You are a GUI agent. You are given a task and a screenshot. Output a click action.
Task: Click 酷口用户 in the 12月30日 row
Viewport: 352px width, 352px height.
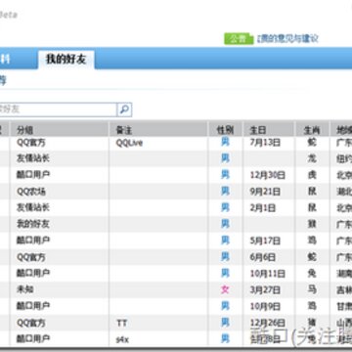[x=33, y=175]
